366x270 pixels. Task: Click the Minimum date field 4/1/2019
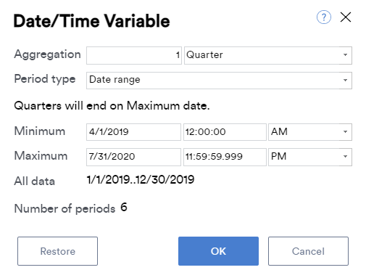click(133, 132)
